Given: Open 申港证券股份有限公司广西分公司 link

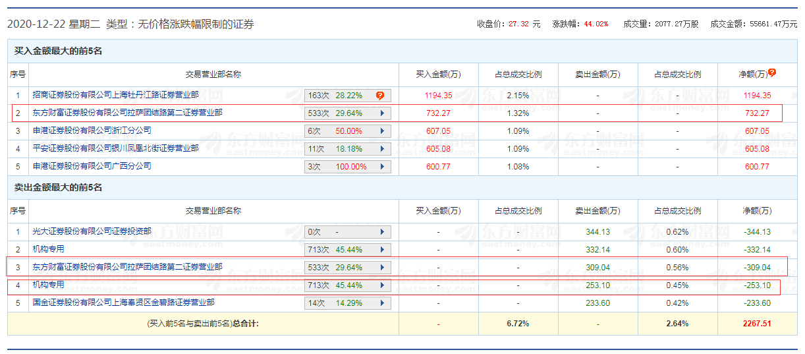Looking at the screenshot, I should [92, 166].
